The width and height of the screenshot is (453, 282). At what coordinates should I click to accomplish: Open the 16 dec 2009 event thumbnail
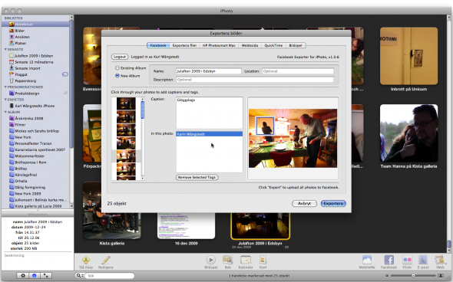[186, 226]
